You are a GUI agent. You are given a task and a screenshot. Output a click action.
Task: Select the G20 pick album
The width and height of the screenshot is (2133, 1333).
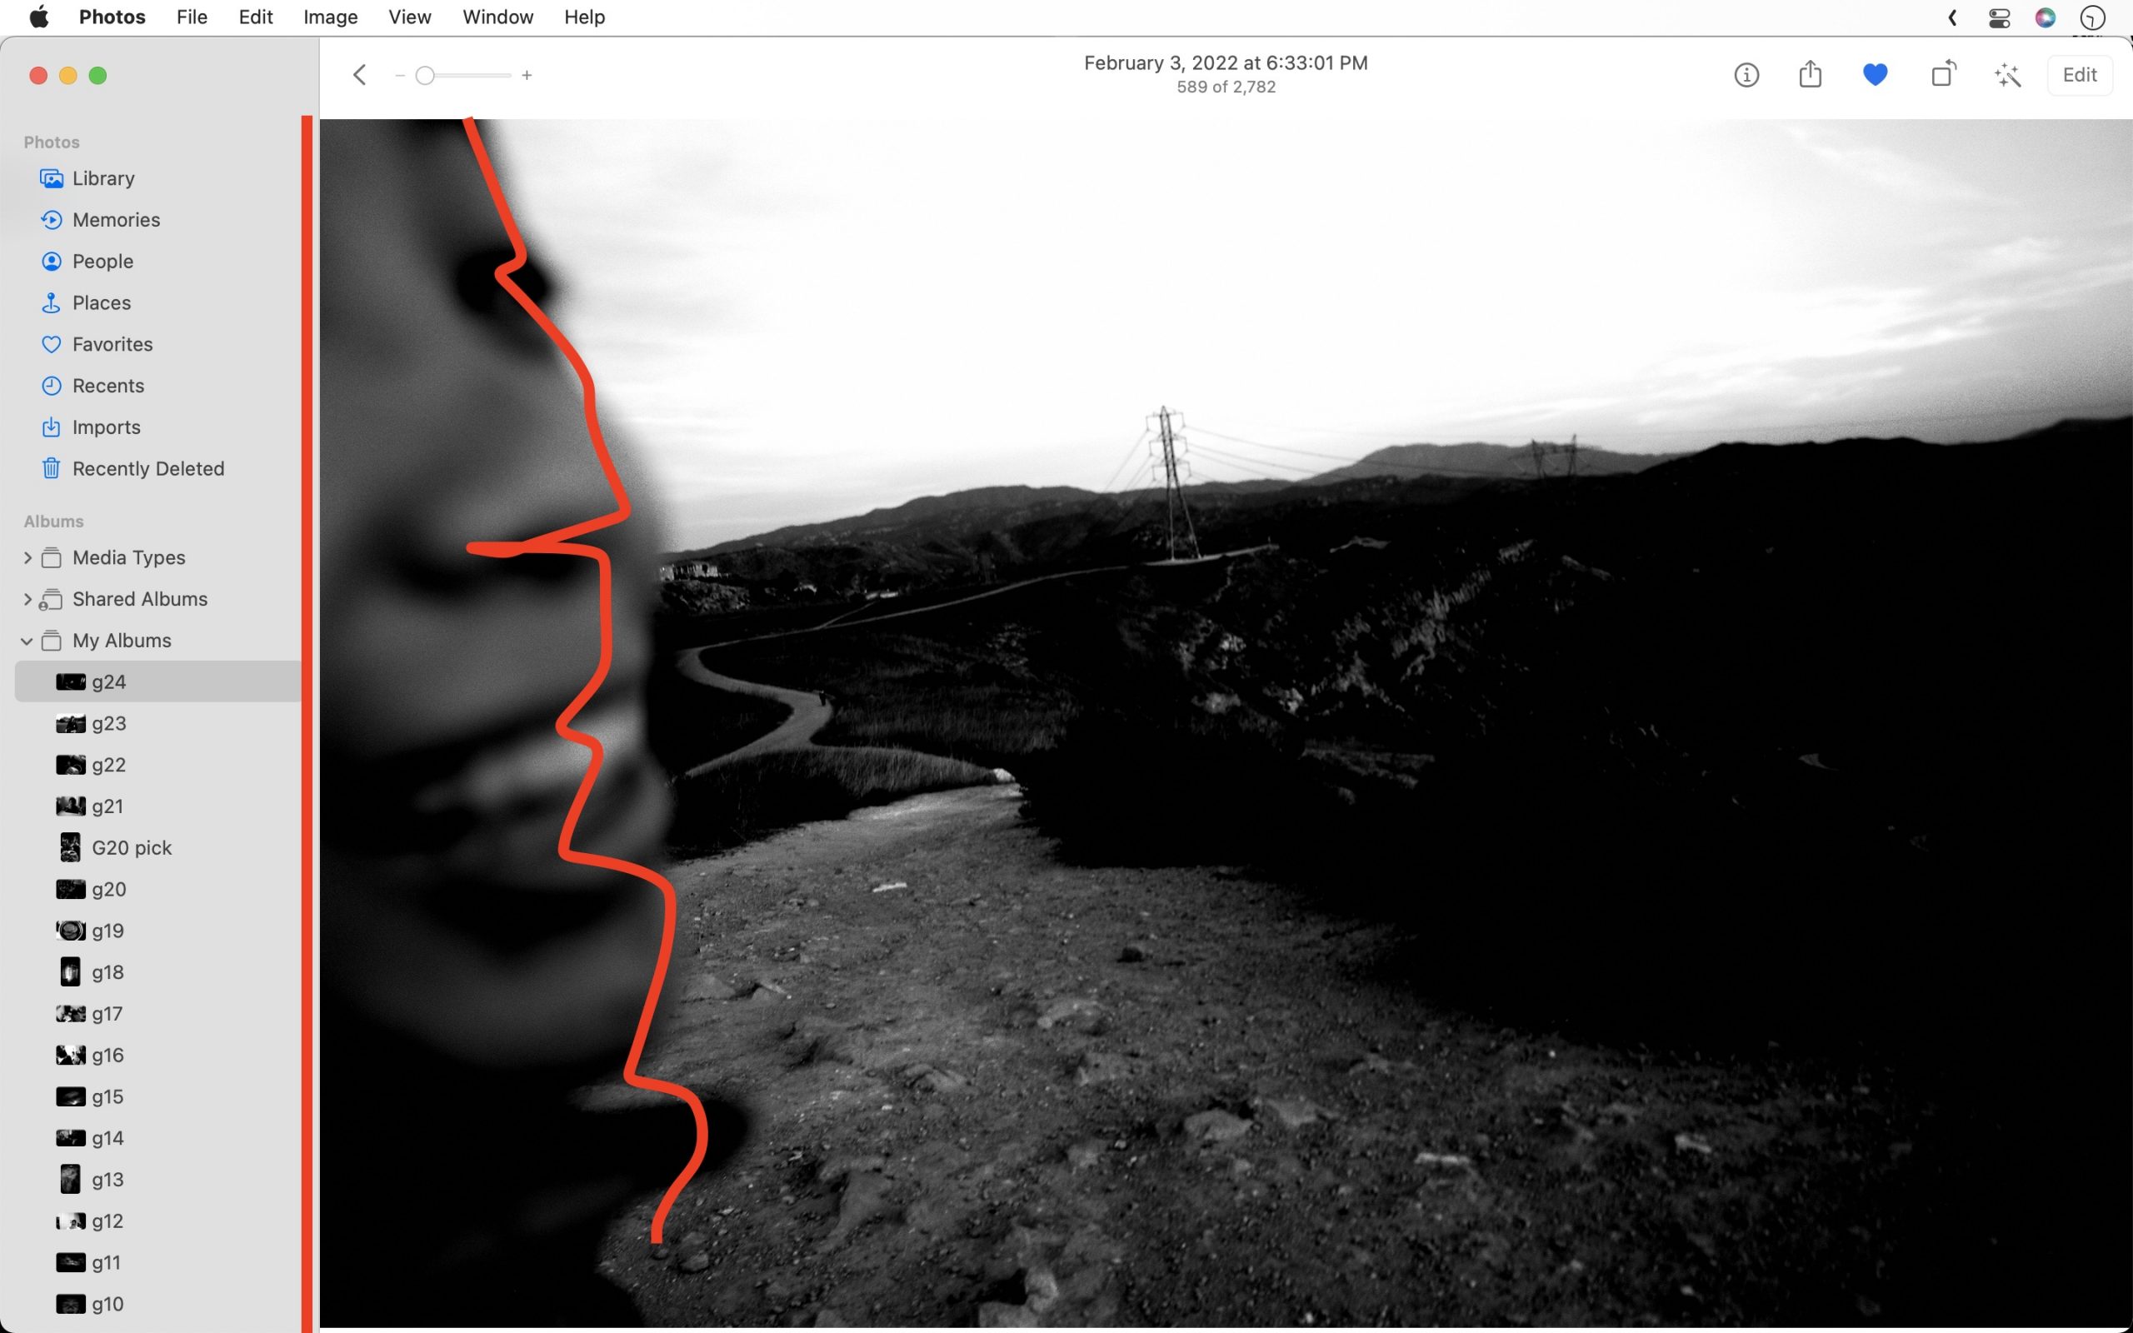coord(132,847)
